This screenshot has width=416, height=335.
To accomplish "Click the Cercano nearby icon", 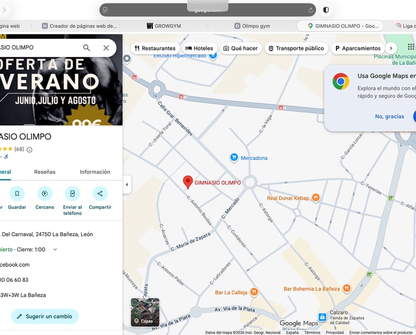I will (x=44, y=193).
